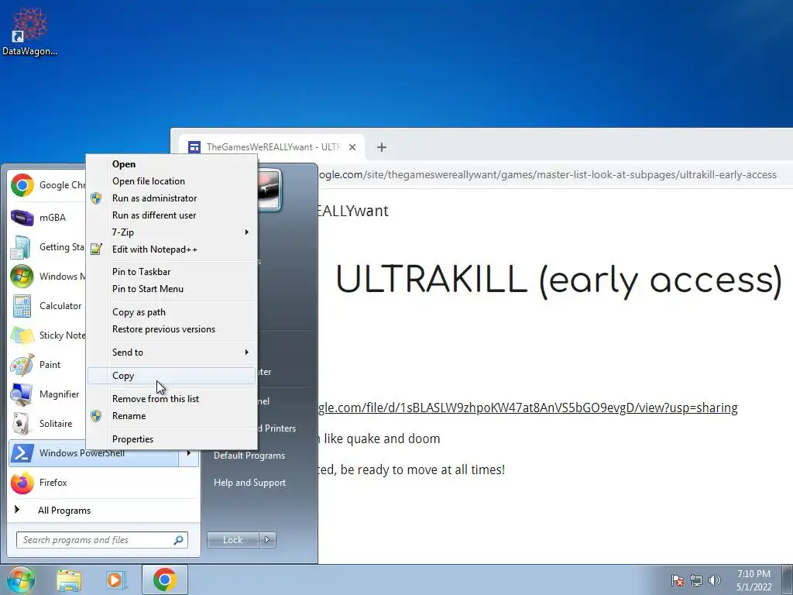This screenshot has width=793, height=595.
Task: Open Sticky Notes from Start menu
Action: pyautogui.click(x=48, y=335)
